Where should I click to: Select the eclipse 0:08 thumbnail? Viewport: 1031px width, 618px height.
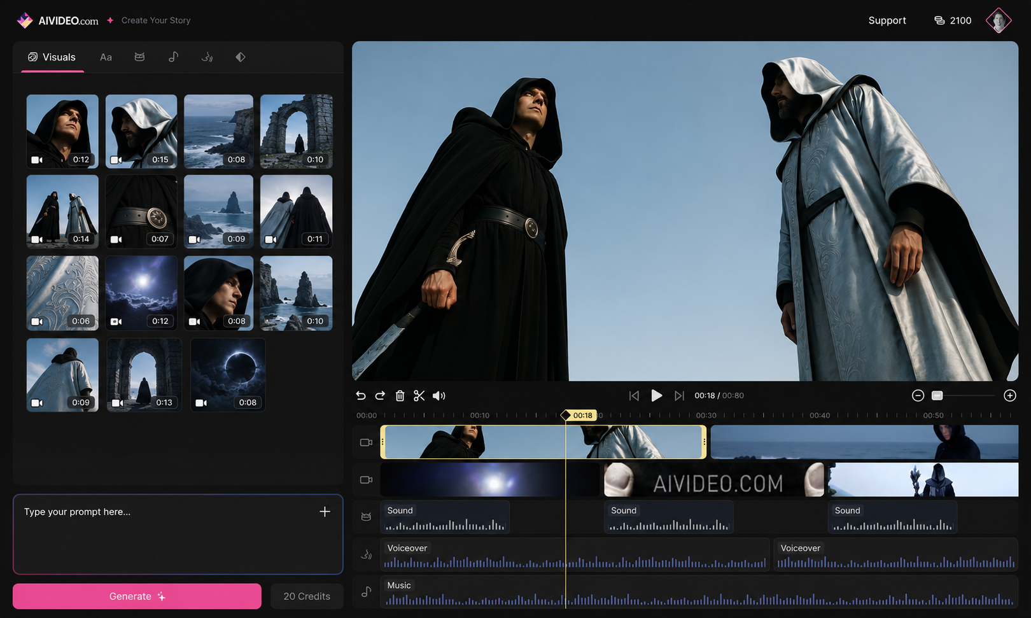click(228, 375)
